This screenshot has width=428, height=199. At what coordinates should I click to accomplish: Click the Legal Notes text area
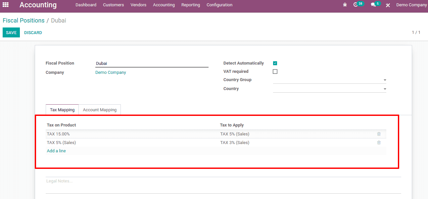pos(223,185)
